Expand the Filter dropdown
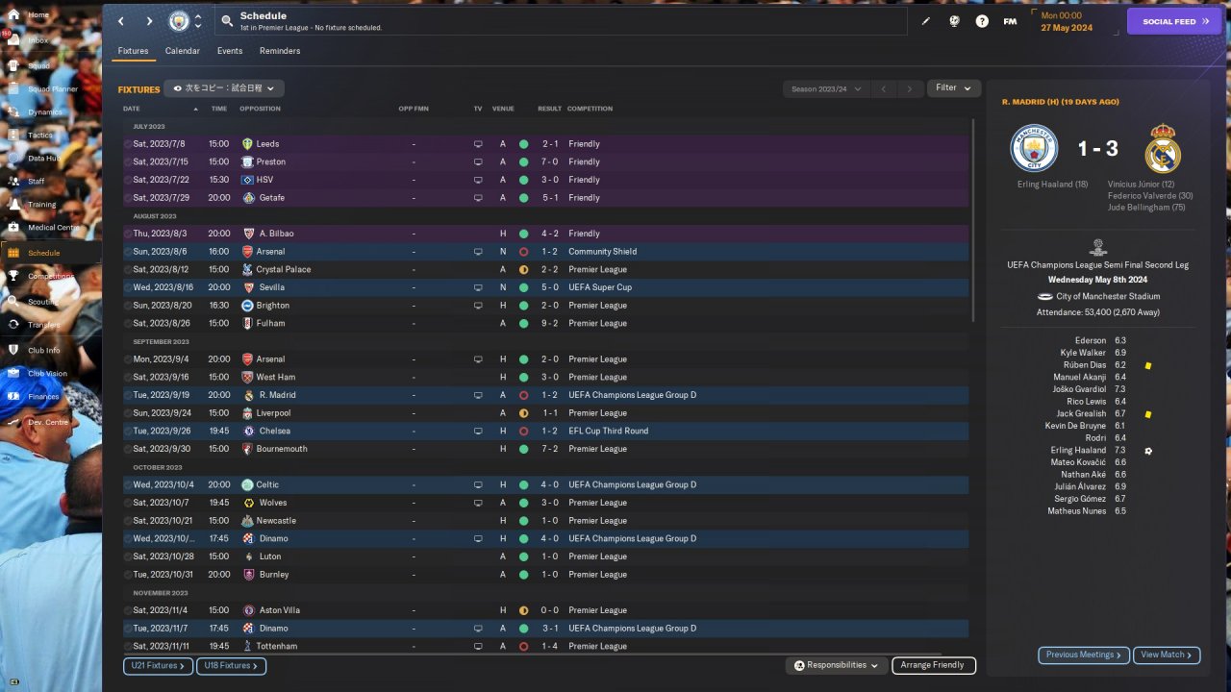The height and width of the screenshot is (692, 1231). pyautogui.click(x=954, y=88)
